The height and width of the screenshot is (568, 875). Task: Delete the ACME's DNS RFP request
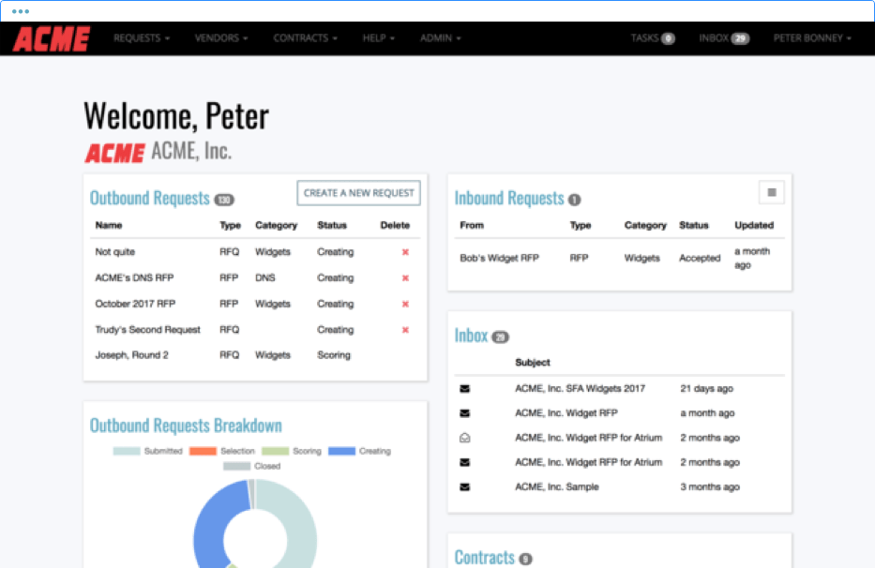point(406,277)
